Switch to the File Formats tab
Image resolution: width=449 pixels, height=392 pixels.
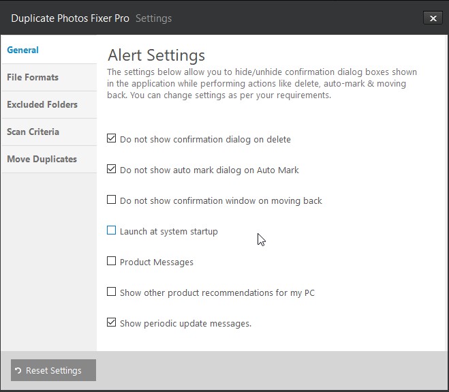click(x=33, y=78)
